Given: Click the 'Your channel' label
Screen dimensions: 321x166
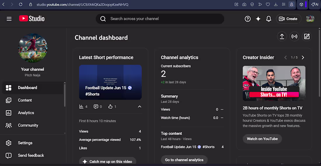Looking at the screenshot, I should [33, 69].
